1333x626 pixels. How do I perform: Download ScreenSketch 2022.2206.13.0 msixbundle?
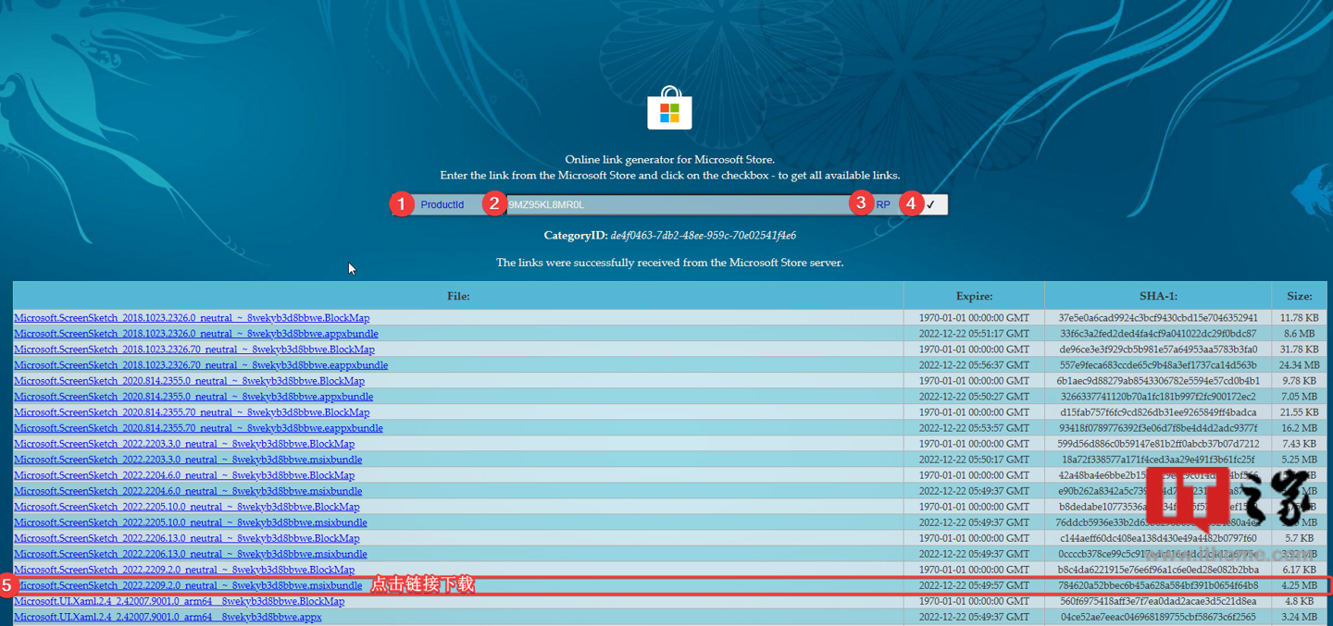point(191,554)
